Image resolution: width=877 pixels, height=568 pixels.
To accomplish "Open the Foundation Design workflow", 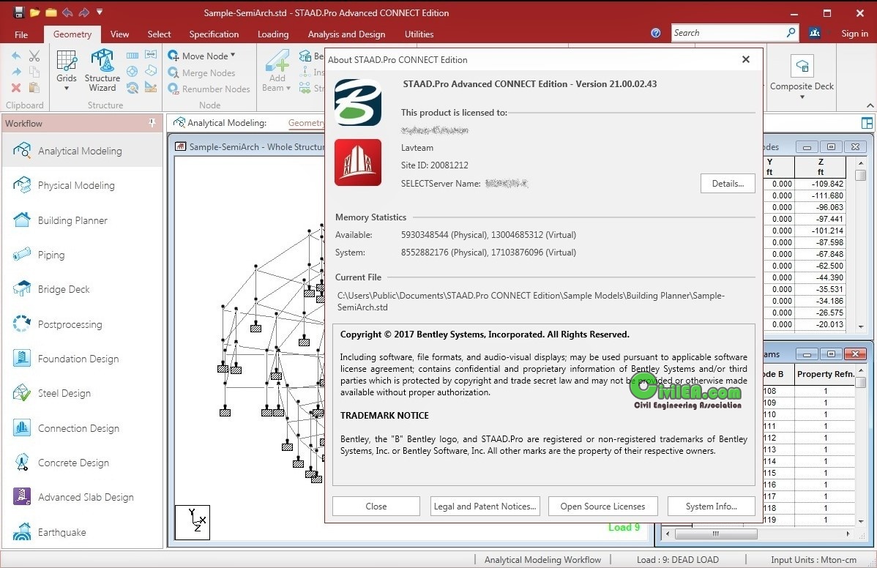I will (82, 359).
